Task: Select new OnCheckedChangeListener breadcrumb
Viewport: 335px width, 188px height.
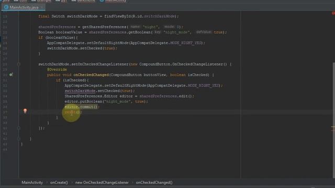Action: pos(102,182)
